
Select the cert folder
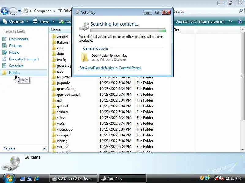60,48
